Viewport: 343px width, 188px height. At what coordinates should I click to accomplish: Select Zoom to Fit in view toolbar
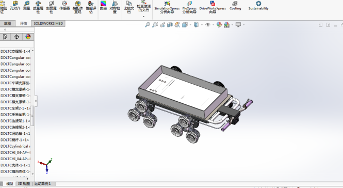pyautogui.click(x=148, y=25)
